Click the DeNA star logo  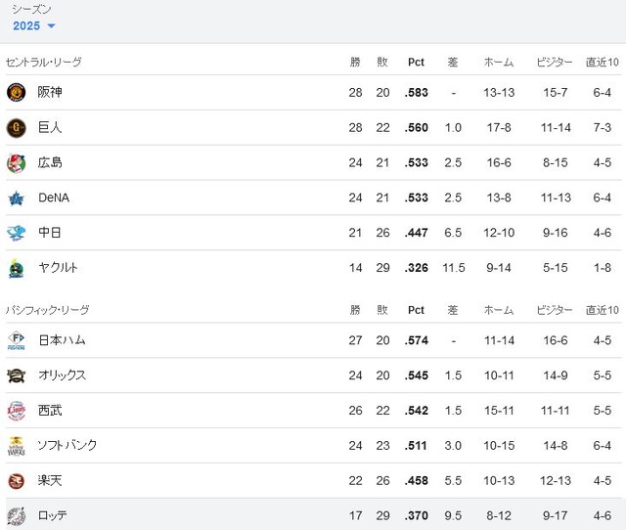click(x=17, y=198)
